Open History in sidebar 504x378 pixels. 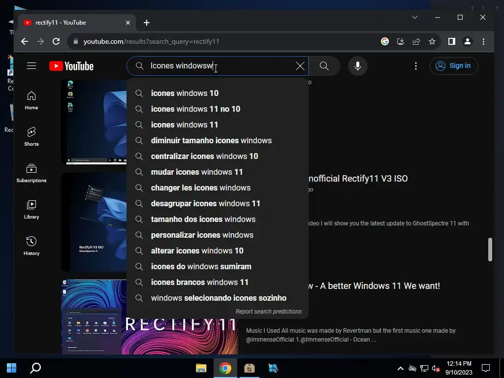(31, 246)
